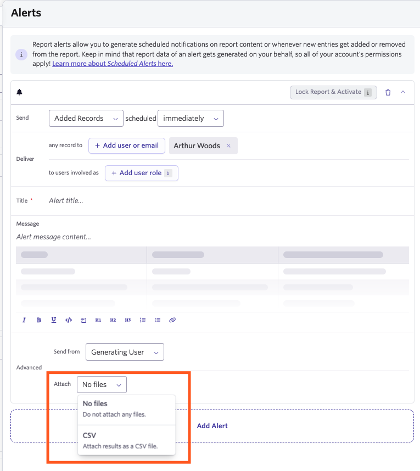420x471 pixels.
Task: Toggle underline formatting
Action: 54,320
